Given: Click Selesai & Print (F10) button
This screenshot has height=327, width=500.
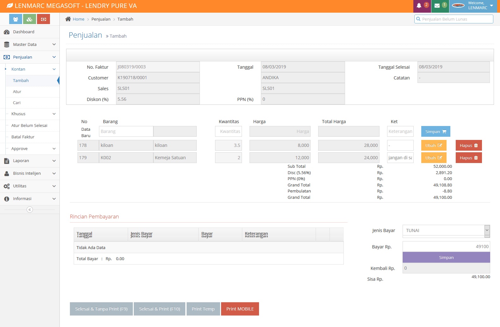Looking at the screenshot, I should point(160,309).
